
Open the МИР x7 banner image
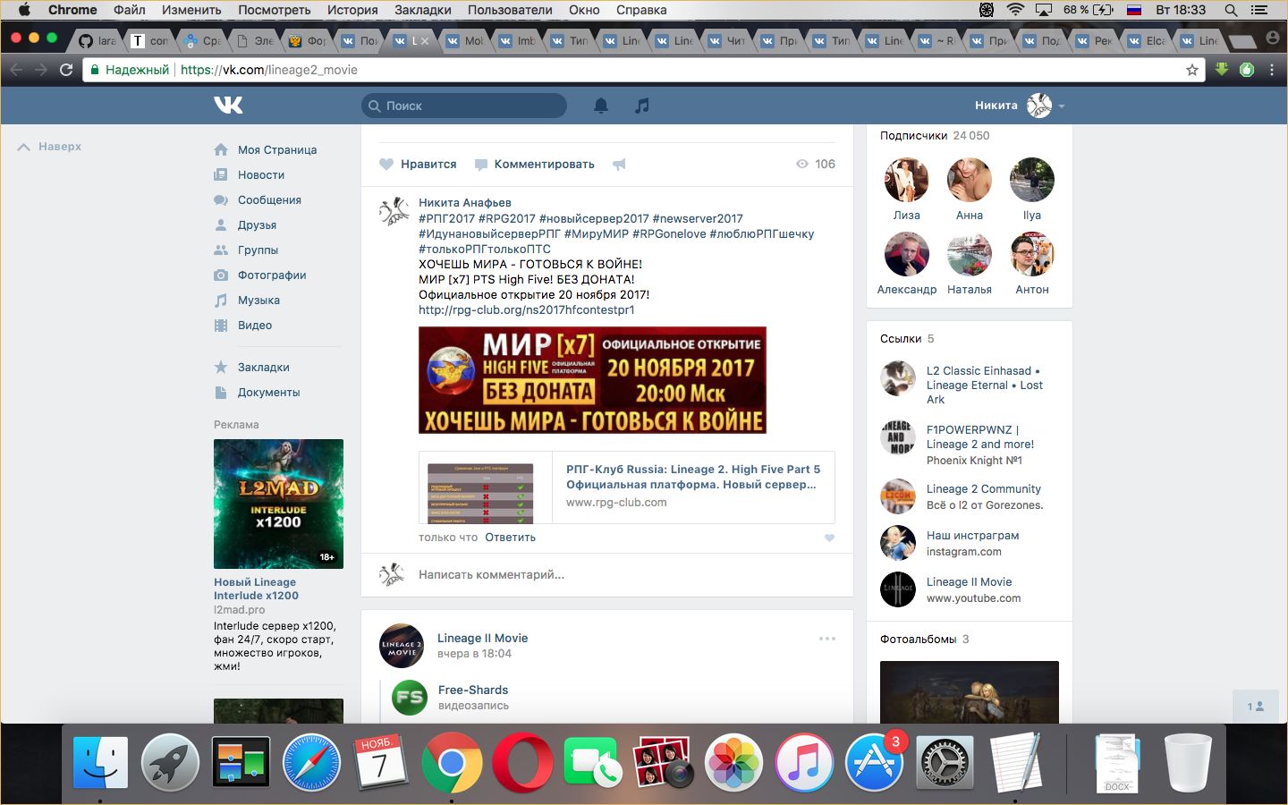[x=592, y=380]
